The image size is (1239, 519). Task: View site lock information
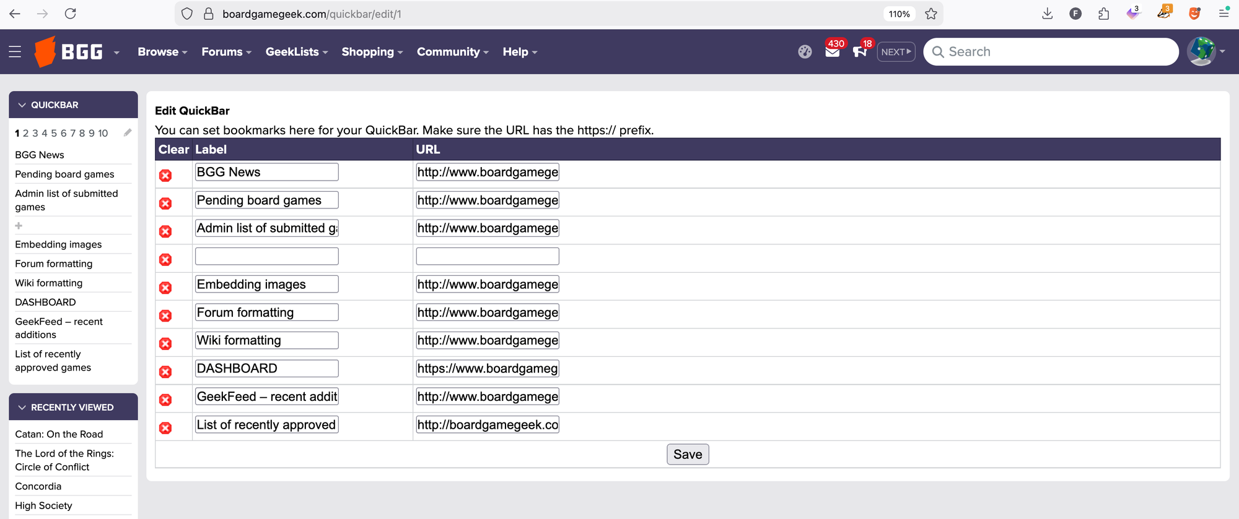[209, 14]
